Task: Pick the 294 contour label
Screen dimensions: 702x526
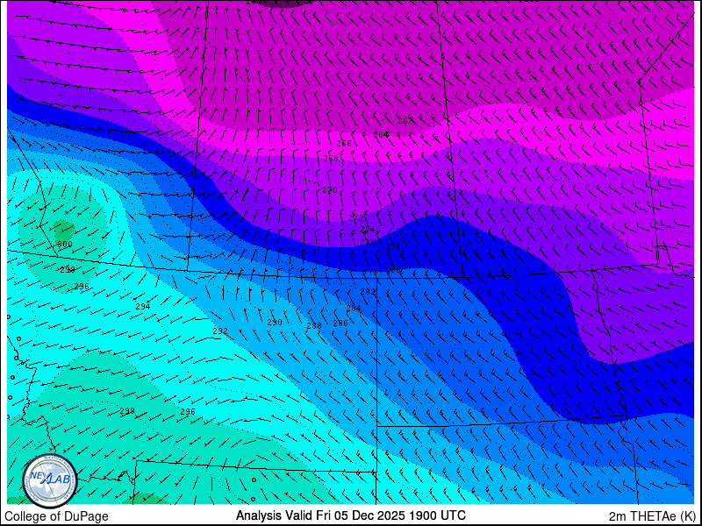Action: click(x=143, y=306)
